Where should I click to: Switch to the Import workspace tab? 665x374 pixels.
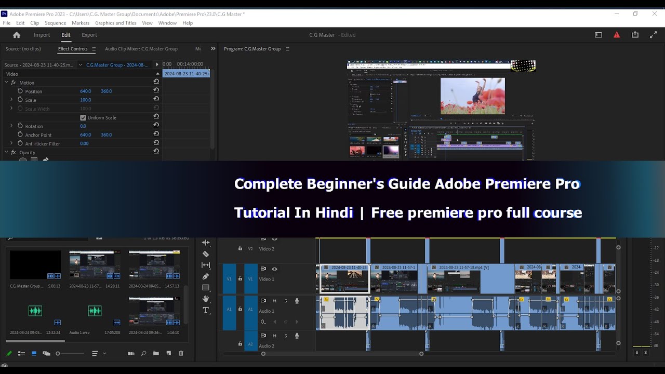tap(42, 35)
